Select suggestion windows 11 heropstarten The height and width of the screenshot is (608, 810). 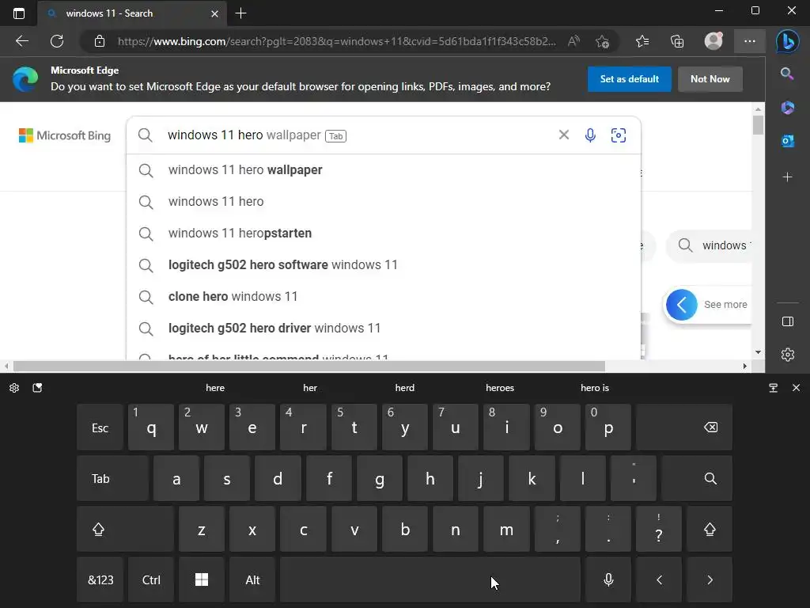[x=384, y=234]
